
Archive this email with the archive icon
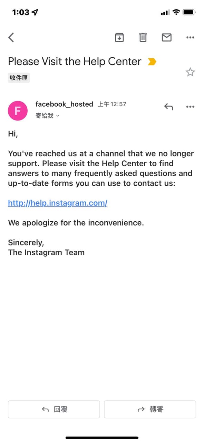click(119, 37)
